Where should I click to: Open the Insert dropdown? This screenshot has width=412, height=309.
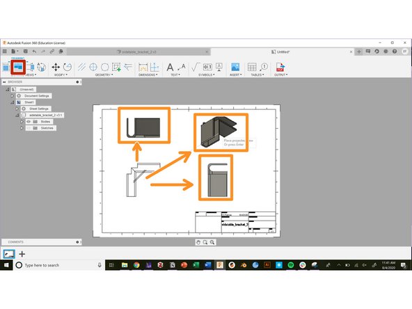pos(236,75)
